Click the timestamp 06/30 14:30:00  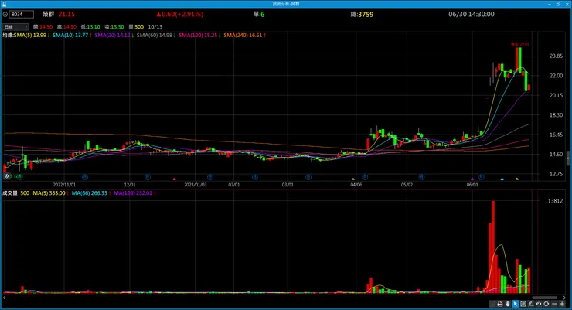pyautogui.click(x=472, y=14)
